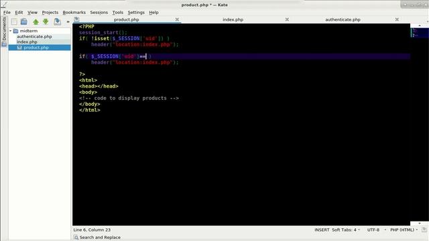
Task: Click the Kate app icon in title bar
Action: click(3, 5)
